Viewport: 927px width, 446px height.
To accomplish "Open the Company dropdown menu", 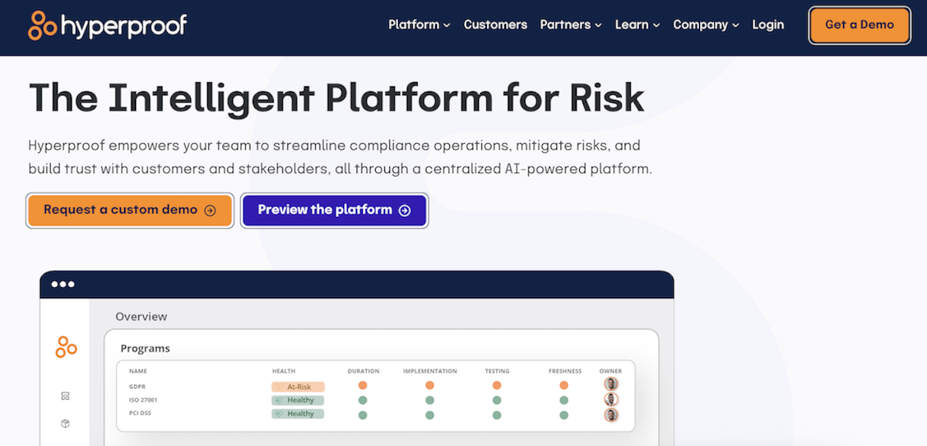I will pyautogui.click(x=706, y=25).
